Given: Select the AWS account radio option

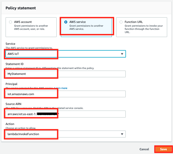Looking at the screenshot, I should [x=10, y=22].
